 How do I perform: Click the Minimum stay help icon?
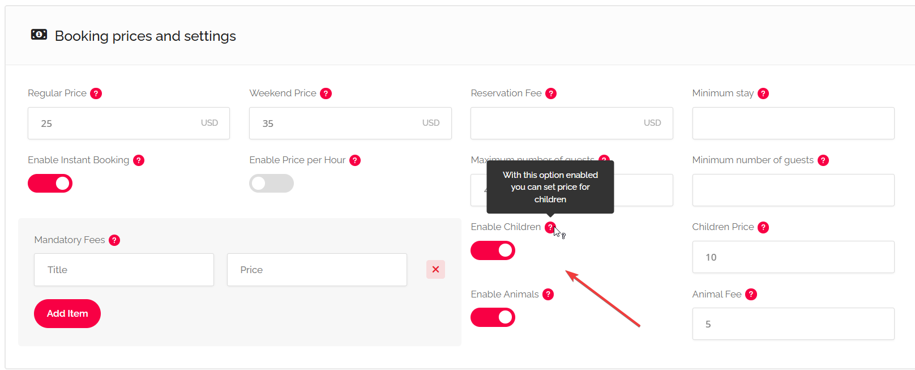[x=763, y=93]
